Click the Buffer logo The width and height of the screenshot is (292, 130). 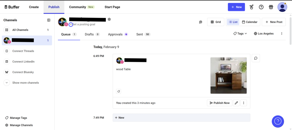(x=12, y=7)
